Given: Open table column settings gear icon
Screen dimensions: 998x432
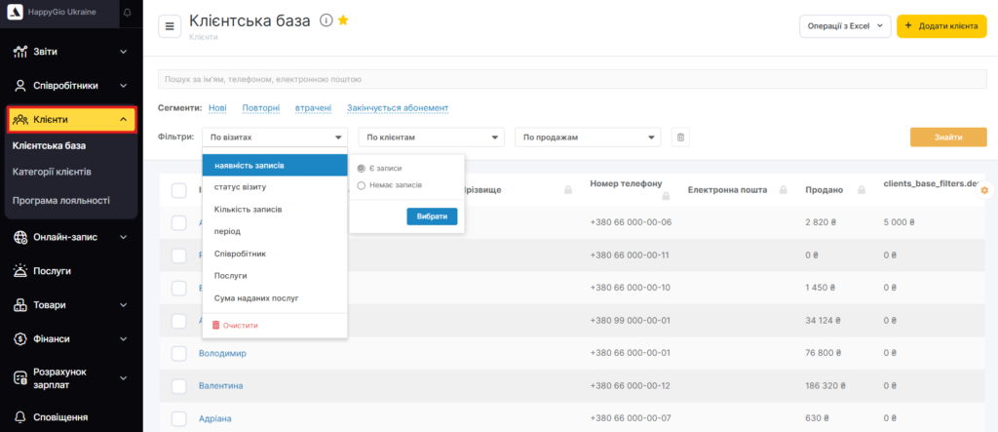Looking at the screenshot, I should point(984,189).
